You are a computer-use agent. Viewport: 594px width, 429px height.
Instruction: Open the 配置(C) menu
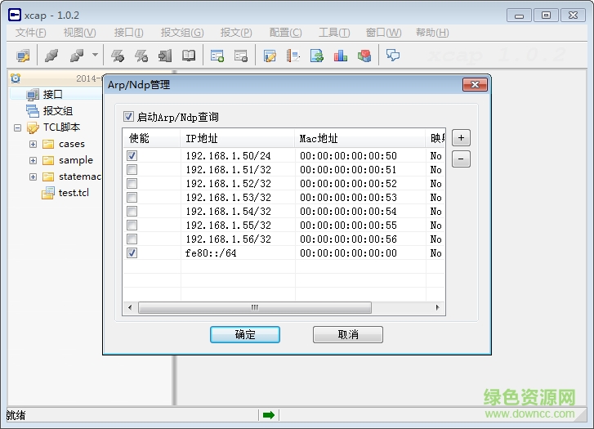(x=285, y=33)
